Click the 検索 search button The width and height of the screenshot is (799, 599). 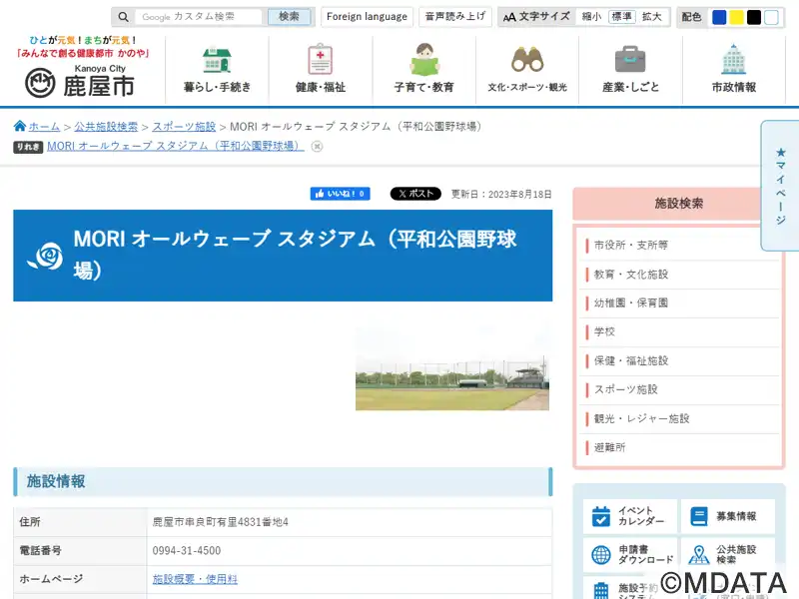coord(289,17)
